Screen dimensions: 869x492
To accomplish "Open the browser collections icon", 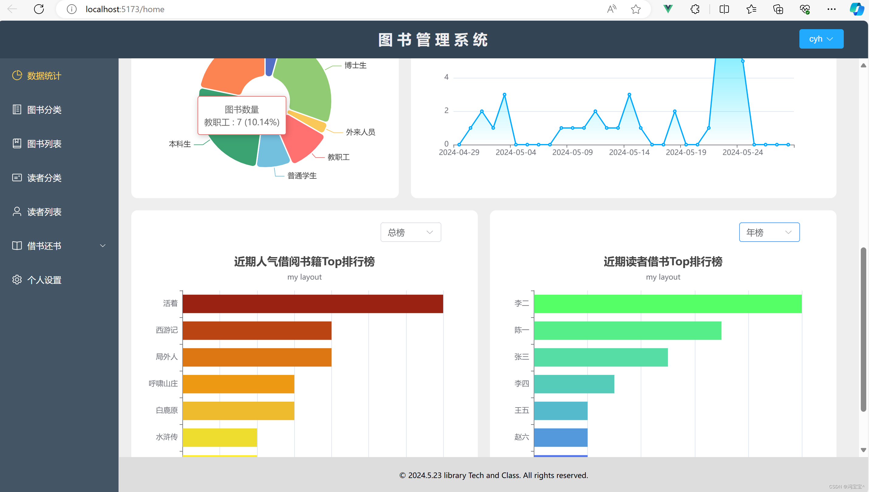I will coord(778,9).
